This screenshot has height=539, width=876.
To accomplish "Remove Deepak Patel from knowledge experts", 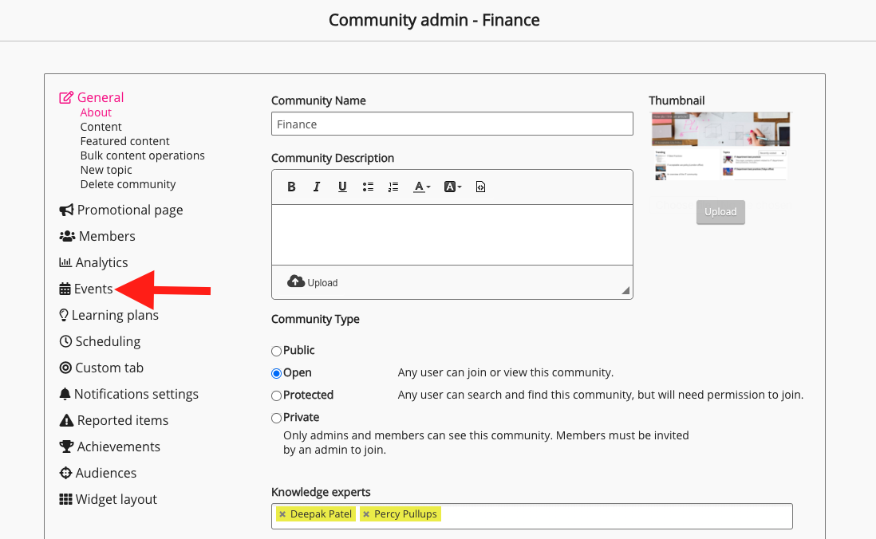I will pos(282,514).
